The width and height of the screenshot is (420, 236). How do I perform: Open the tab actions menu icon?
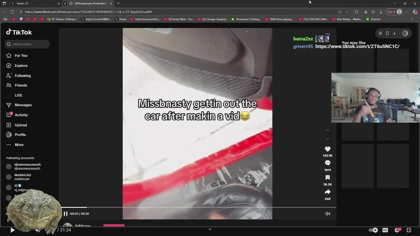4,4
